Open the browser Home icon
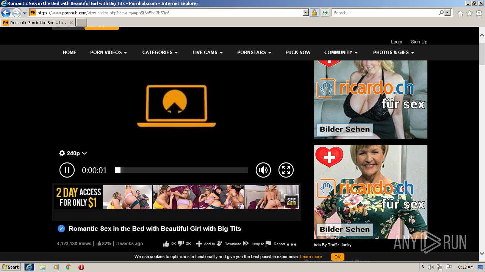The height and width of the screenshot is (272, 485). 460,13
